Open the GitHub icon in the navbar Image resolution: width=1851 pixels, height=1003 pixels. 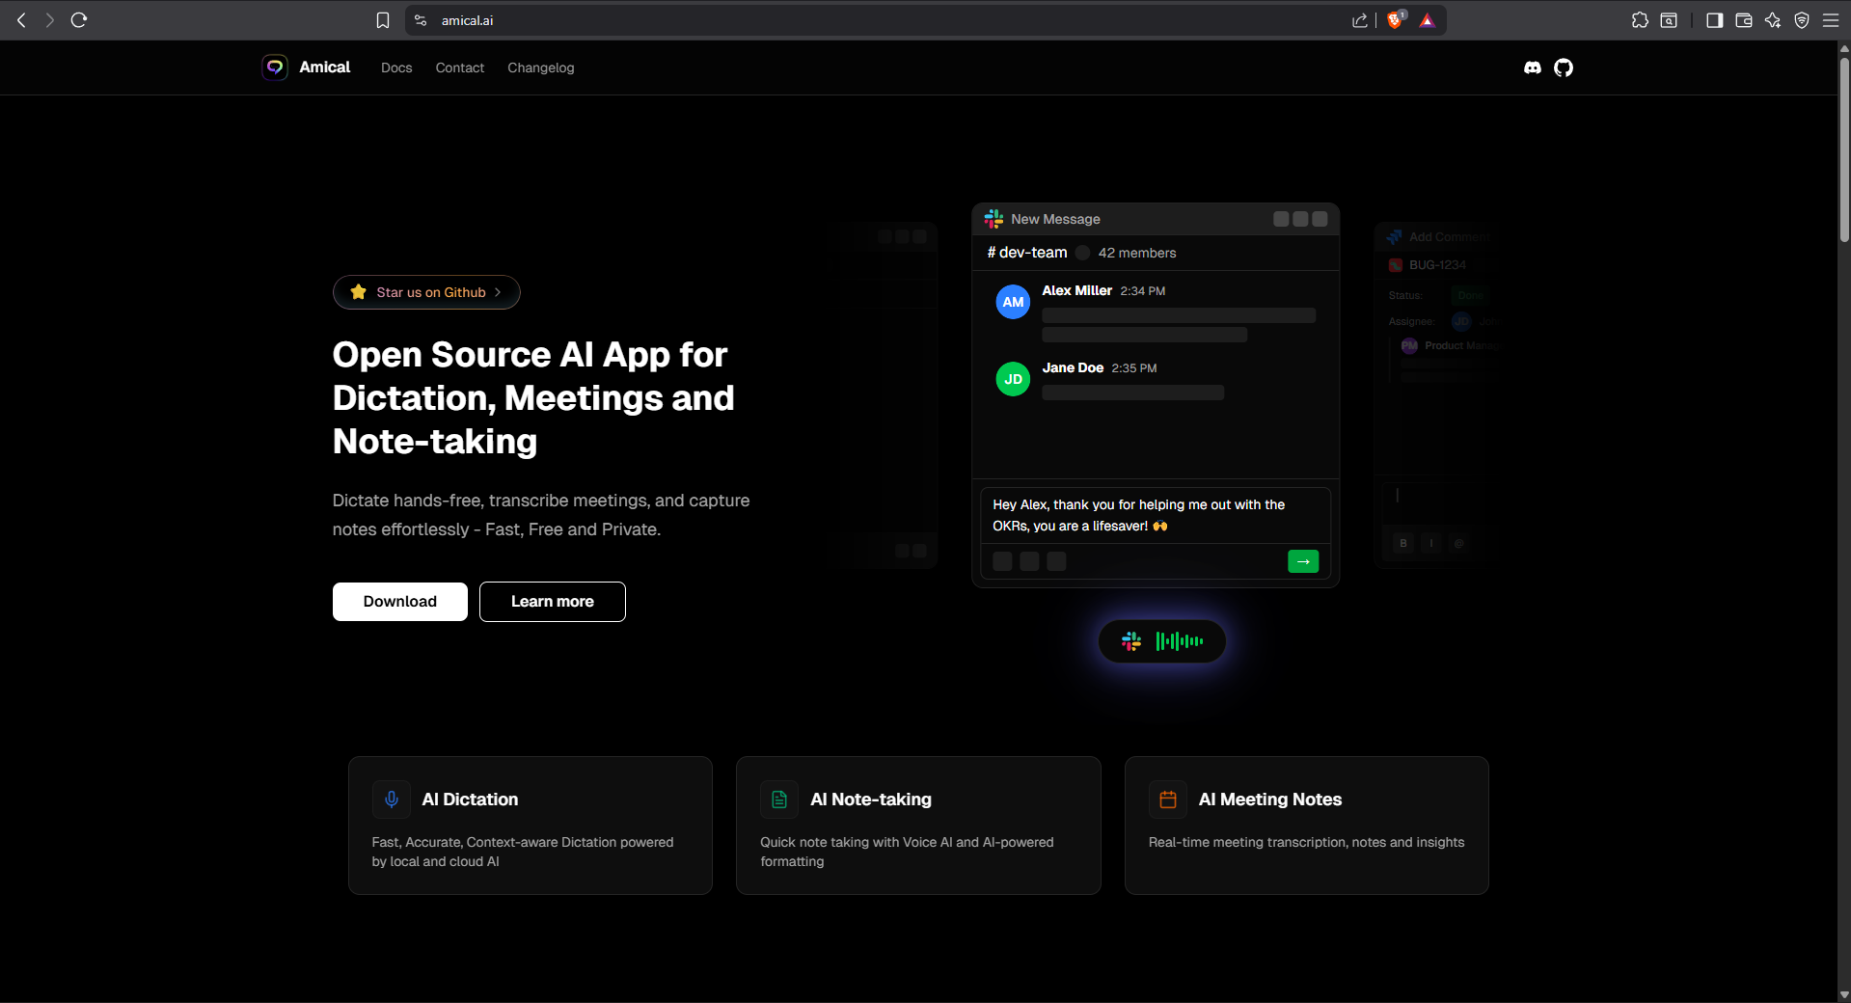[1563, 68]
